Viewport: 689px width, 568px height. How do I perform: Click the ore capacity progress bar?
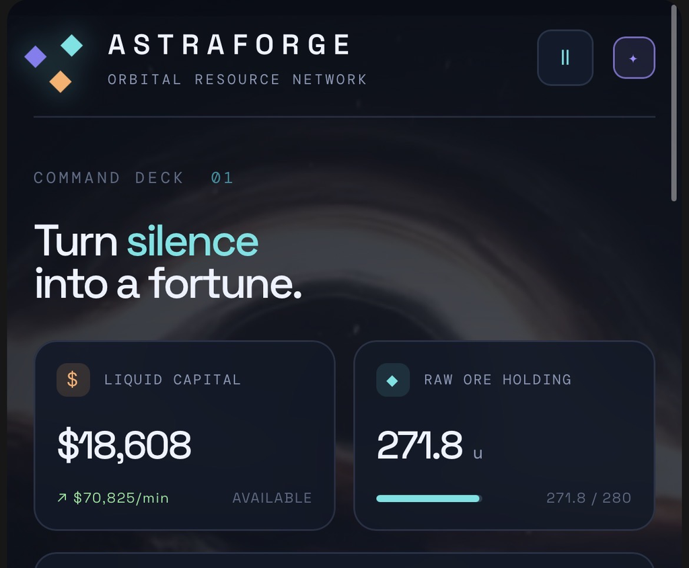pyautogui.click(x=429, y=498)
